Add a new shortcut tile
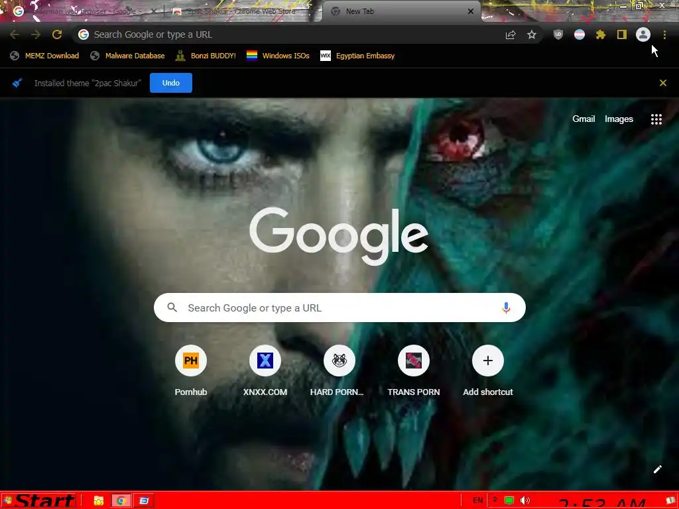The width and height of the screenshot is (679, 509). point(487,370)
